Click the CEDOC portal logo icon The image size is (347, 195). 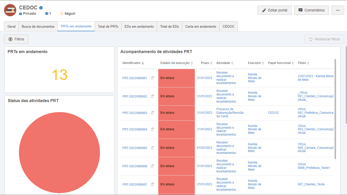point(10,10)
